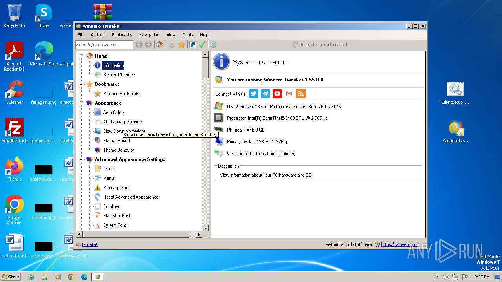The height and width of the screenshot is (282, 502).
Task: Select Information in the tree
Action: tap(113, 65)
